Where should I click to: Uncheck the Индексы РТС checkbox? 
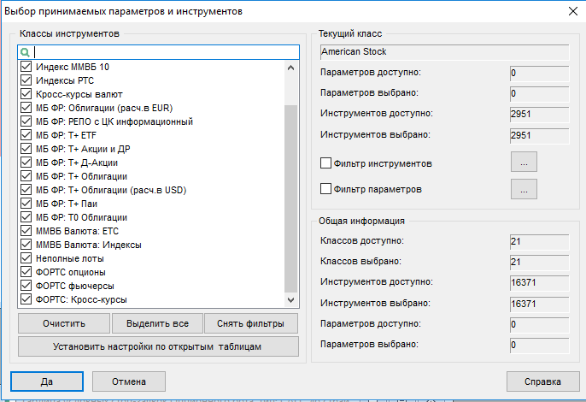click(x=26, y=80)
